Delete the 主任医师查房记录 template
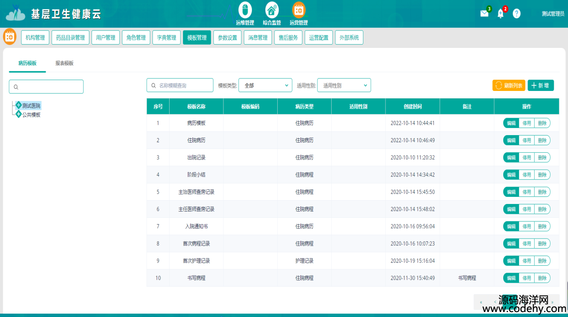This screenshot has width=568, height=317. click(x=542, y=209)
